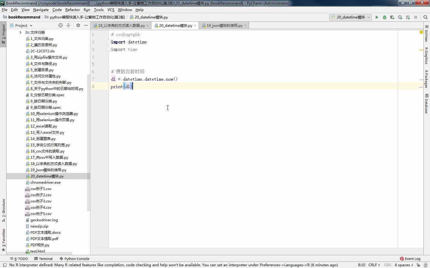Click the Project panel horizontal scrollbar
Screen dimensions: 430x268
[x=39, y=253]
